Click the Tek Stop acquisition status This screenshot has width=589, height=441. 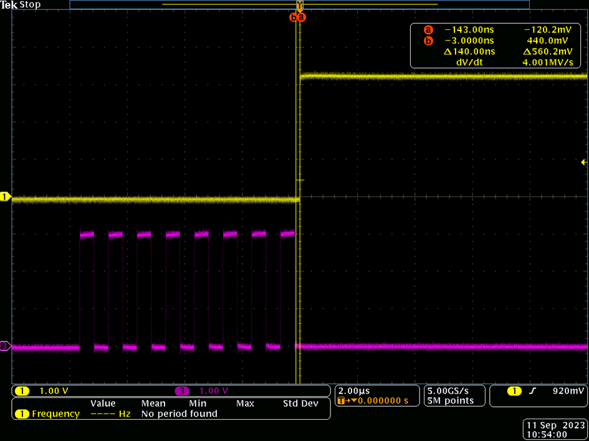click(21, 5)
